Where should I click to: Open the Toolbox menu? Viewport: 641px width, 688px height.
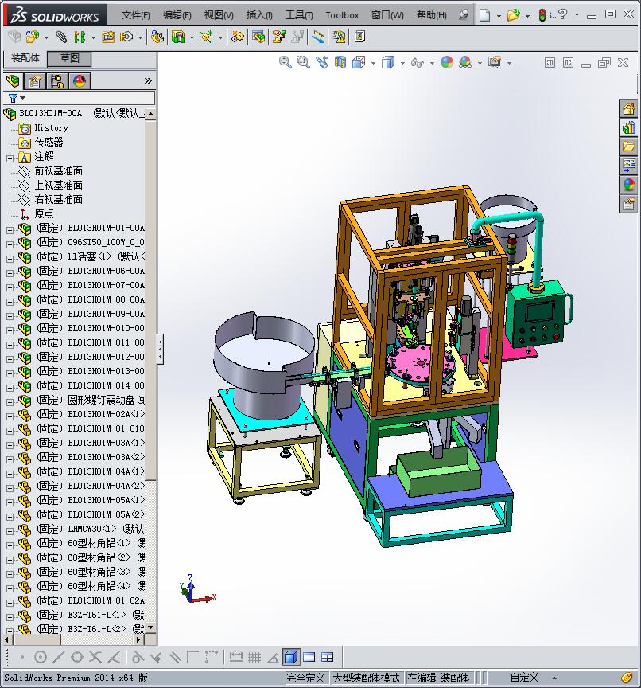pyautogui.click(x=342, y=15)
